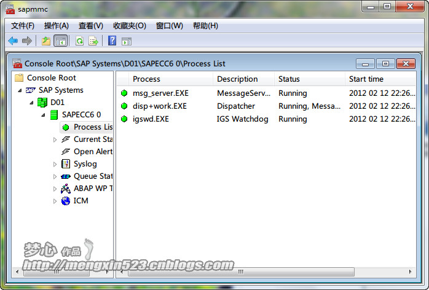Minimize the inner Process List child window
Screen dimensions: 429x290
pos(365,64)
